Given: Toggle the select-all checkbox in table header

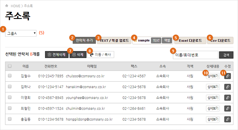Looking at the screenshot, I should click(x=10, y=66).
